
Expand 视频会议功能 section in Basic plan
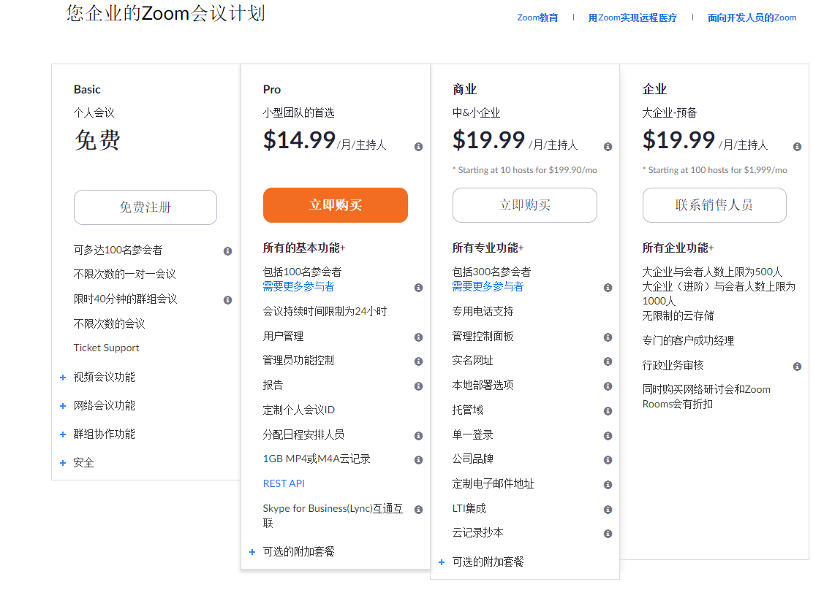pyautogui.click(x=63, y=377)
